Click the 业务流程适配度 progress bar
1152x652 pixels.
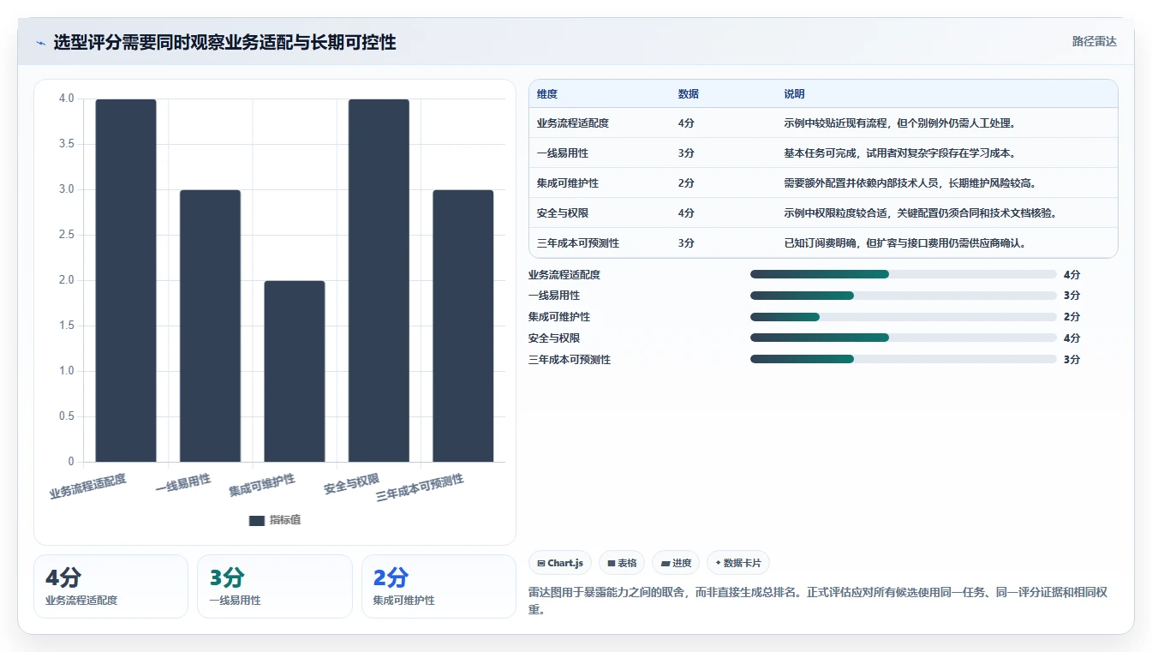(x=904, y=274)
